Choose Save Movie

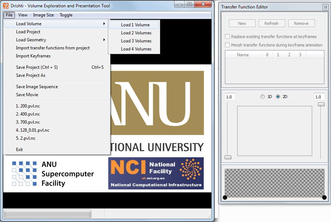coord(56,95)
